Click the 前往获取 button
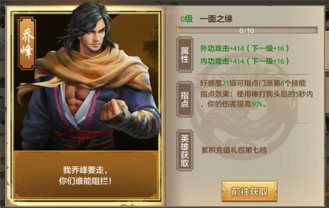329x208 pixels. 250,191
